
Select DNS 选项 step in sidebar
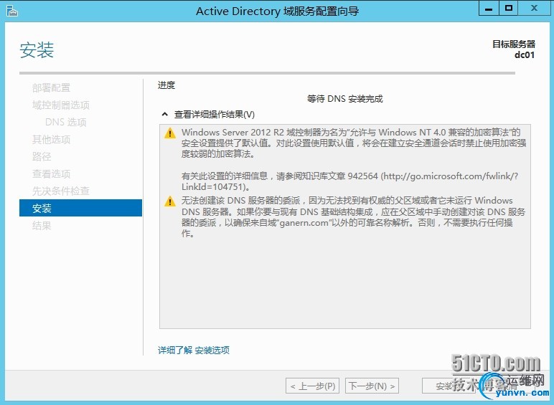[66, 122]
